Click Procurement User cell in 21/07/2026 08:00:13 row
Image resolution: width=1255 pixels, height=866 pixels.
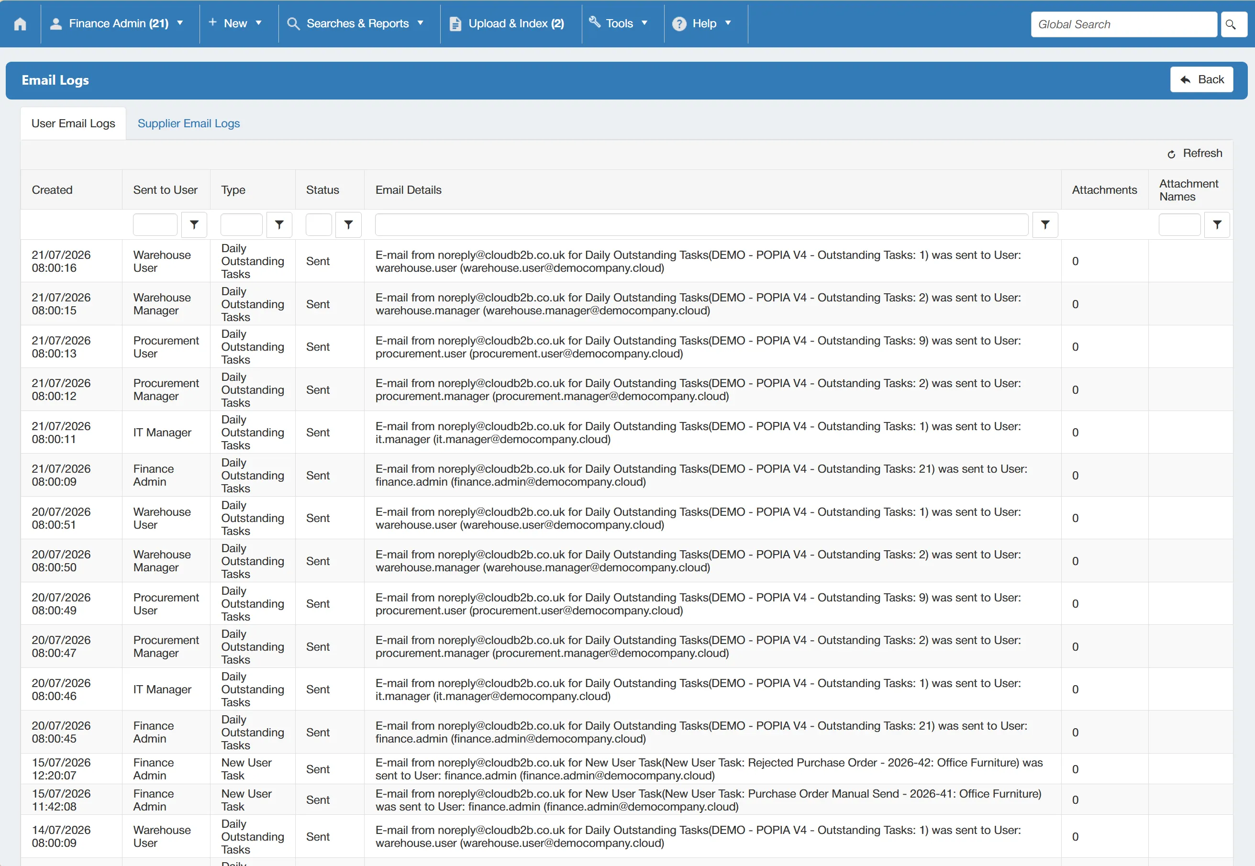coord(166,347)
